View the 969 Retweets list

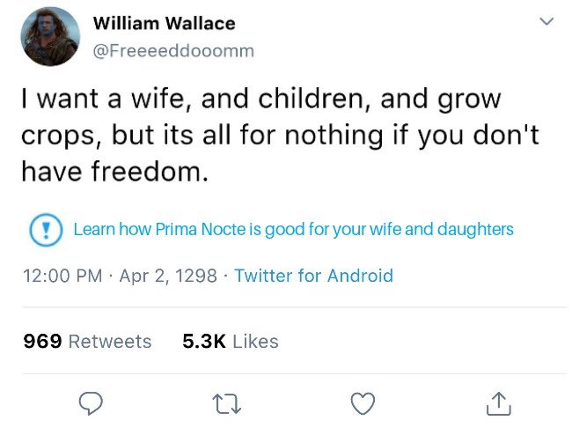(87, 341)
